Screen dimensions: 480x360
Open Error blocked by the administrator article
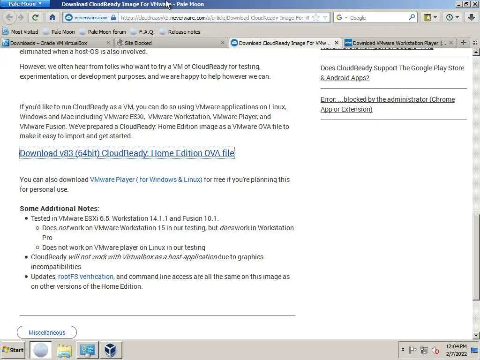pyautogui.click(x=388, y=104)
